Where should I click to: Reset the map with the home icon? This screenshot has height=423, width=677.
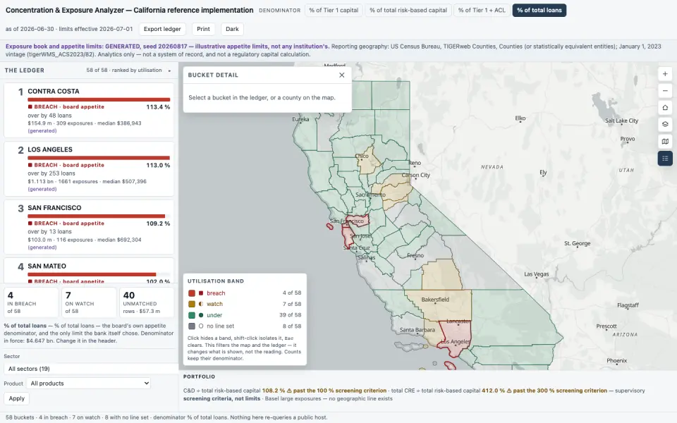(x=665, y=107)
